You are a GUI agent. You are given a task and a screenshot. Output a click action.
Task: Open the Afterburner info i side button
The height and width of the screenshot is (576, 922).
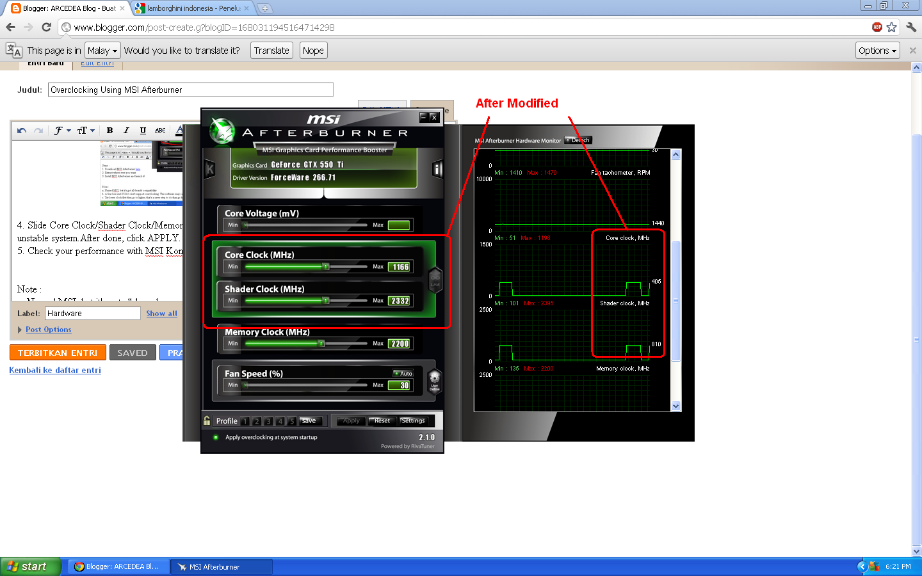tap(437, 170)
